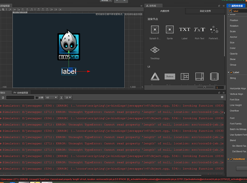The image size is (247, 183).
Task: Click the align left toolbar icon
Action: click(23, 10)
